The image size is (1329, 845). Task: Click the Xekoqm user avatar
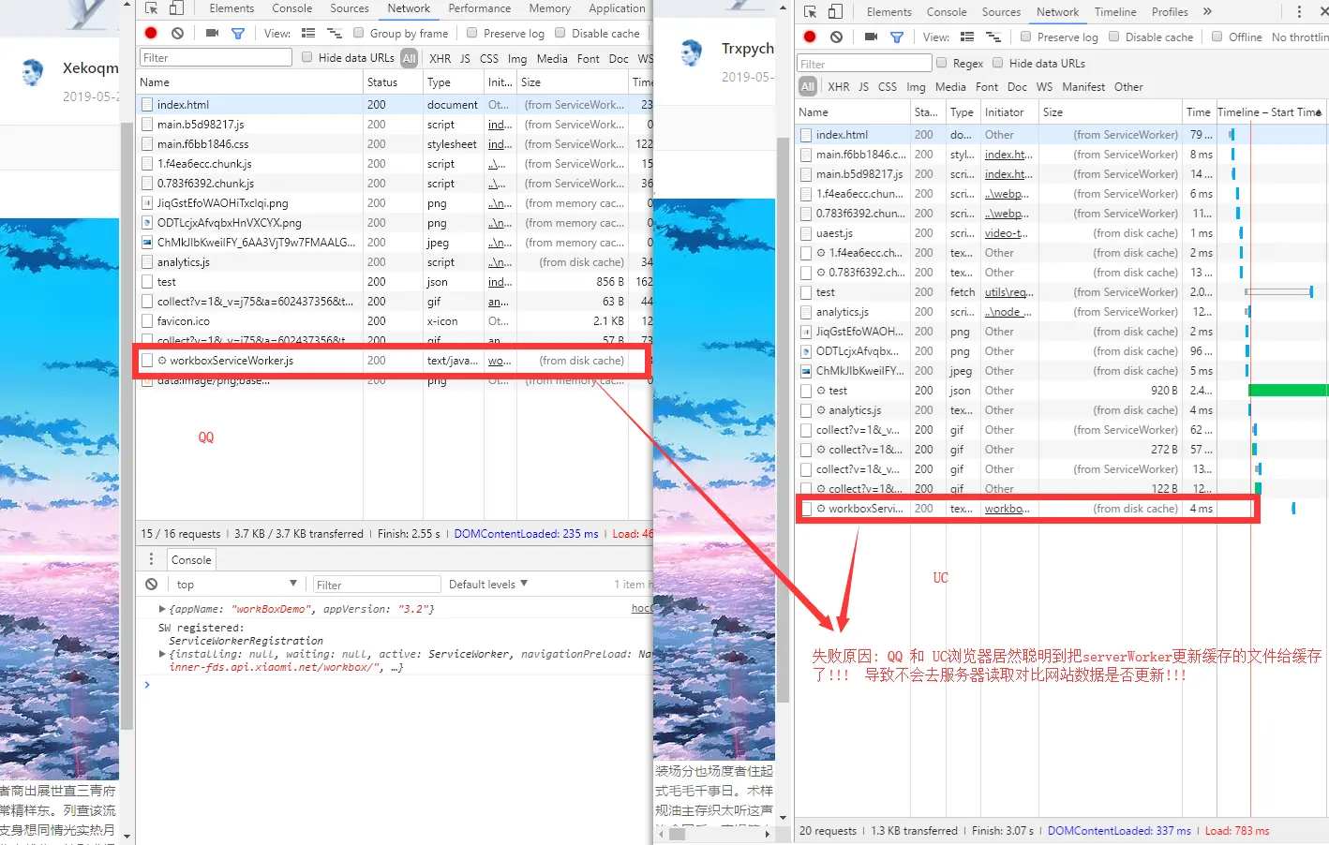point(33,72)
